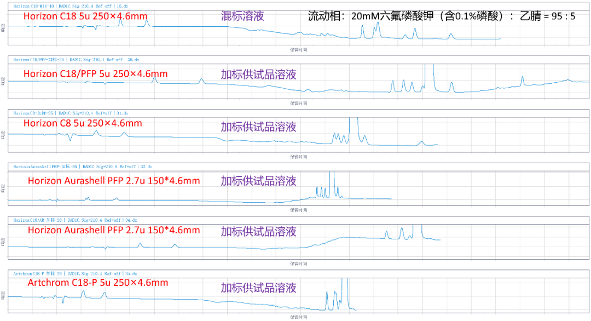Click the red label 'Horizon C18 5u 250×4.6mm'

(85, 16)
